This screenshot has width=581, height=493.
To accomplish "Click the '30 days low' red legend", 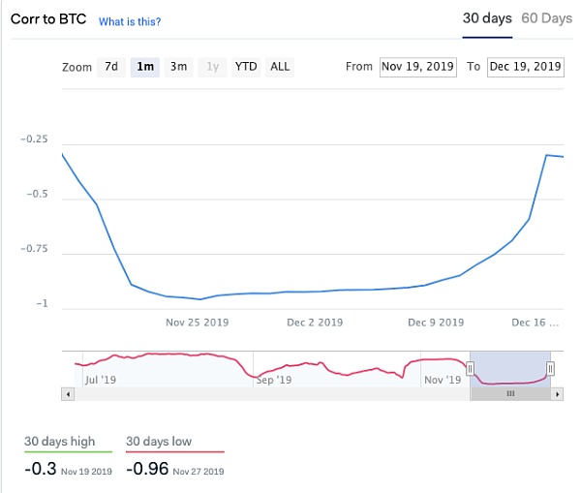I will 159,442.
